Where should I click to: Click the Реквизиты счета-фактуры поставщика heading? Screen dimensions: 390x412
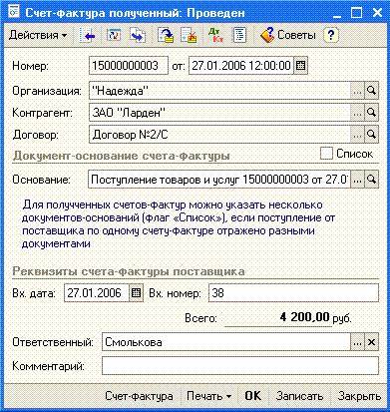coord(129,271)
